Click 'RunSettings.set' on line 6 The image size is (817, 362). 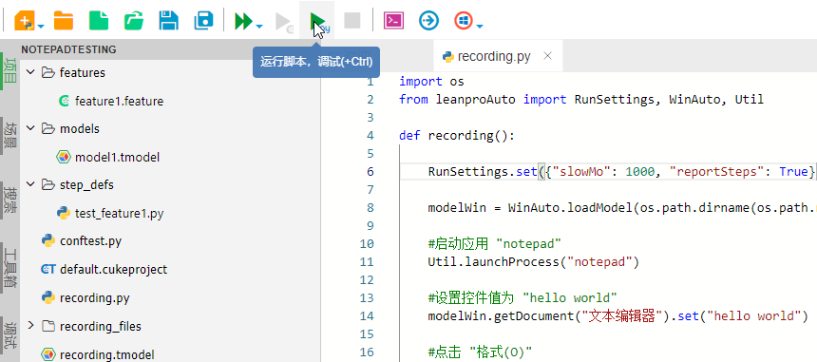click(483, 171)
